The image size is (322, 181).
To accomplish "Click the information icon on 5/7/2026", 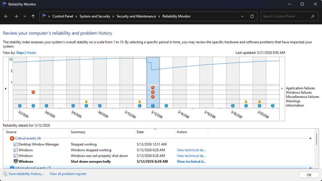I will tap(86, 106).
